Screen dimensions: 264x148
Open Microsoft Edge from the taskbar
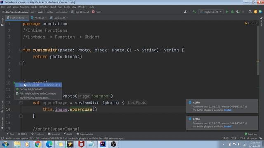49,144
